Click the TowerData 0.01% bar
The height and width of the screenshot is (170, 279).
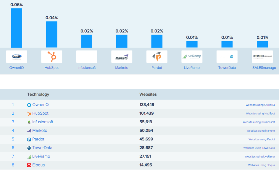227,44
